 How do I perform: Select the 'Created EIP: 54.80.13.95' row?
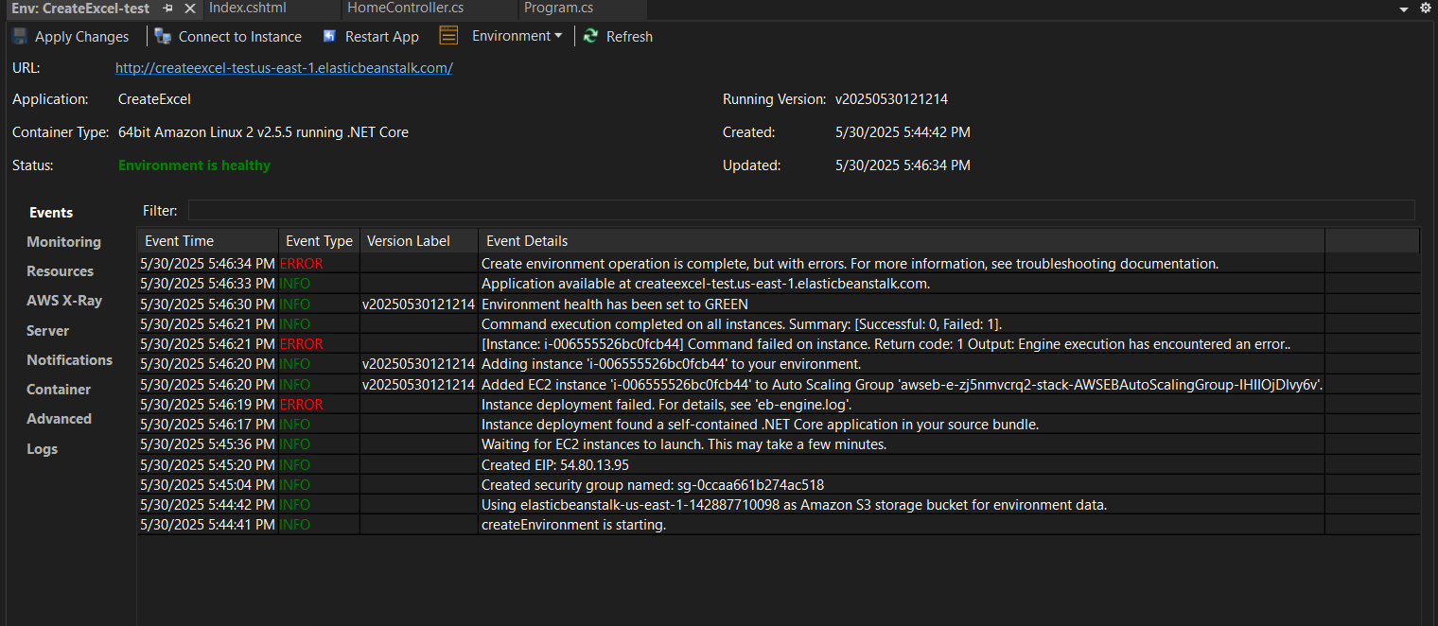779,465
